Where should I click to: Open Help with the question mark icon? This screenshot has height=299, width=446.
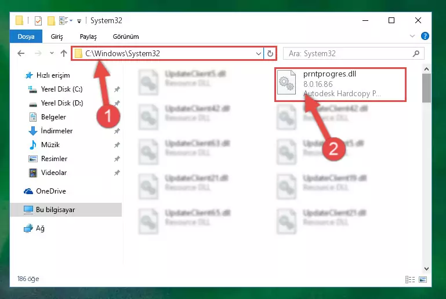[x=425, y=36]
